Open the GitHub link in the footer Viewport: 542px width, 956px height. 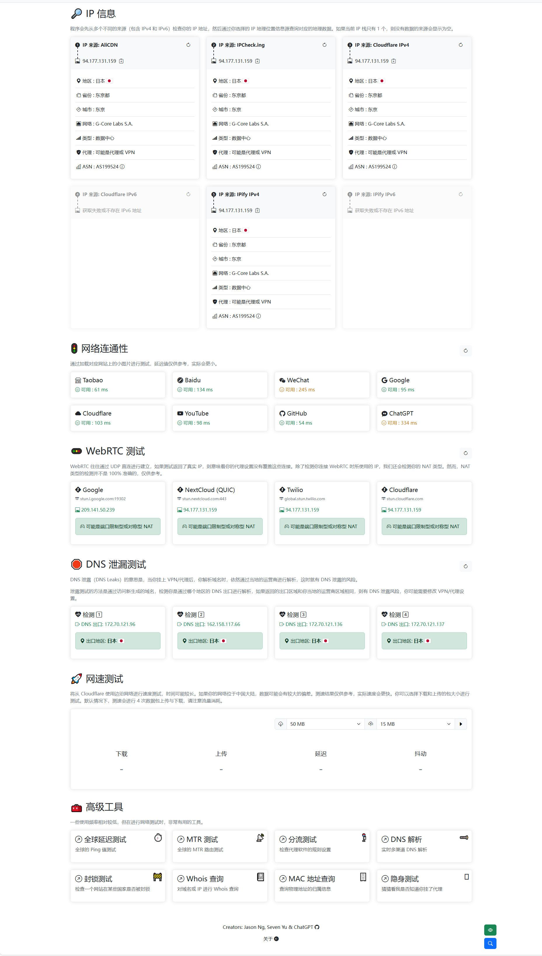point(317,927)
